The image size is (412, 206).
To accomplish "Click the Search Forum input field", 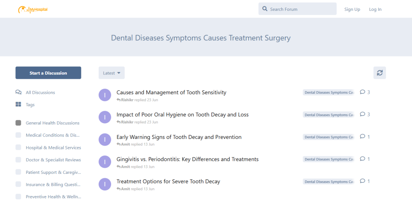I will pos(302,9).
